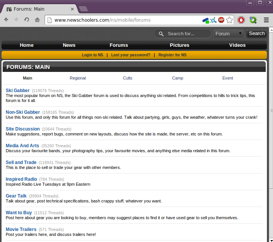Screen dimensions: 273x242
Task: Open the Sell and Trade forum
Action: point(21,162)
